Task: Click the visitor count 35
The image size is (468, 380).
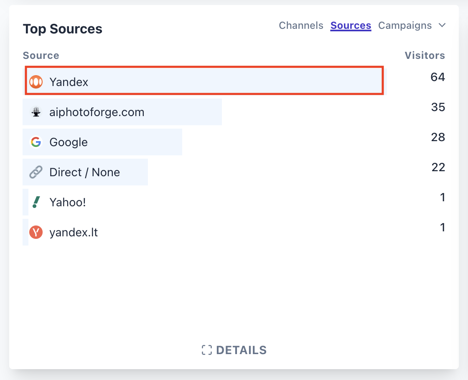Action: tap(438, 107)
